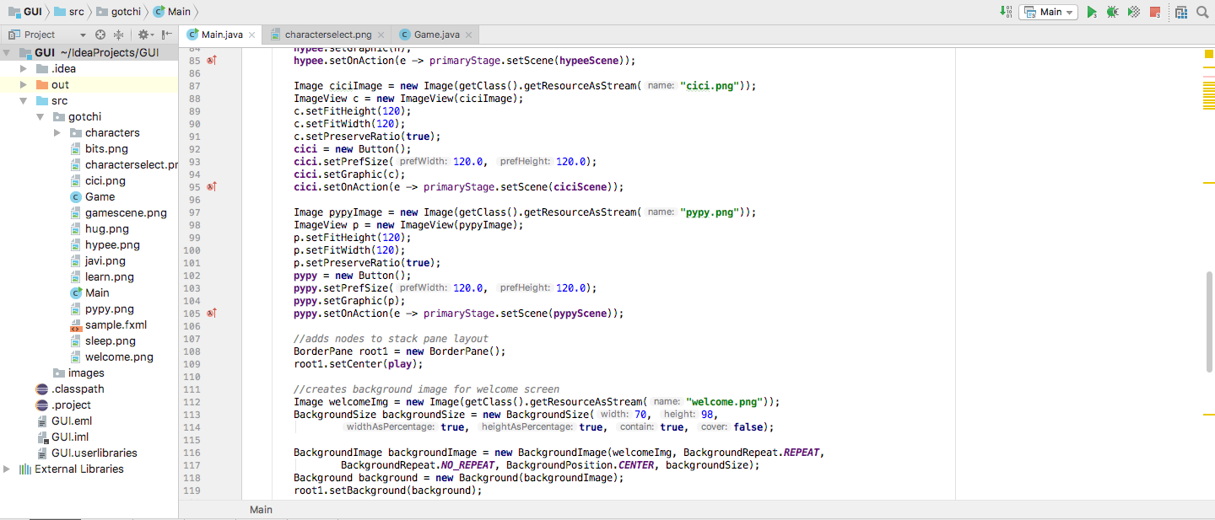Run Main with coverage icon
Viewport: 1215px width, 520px height.
[x=1134, y=12]
